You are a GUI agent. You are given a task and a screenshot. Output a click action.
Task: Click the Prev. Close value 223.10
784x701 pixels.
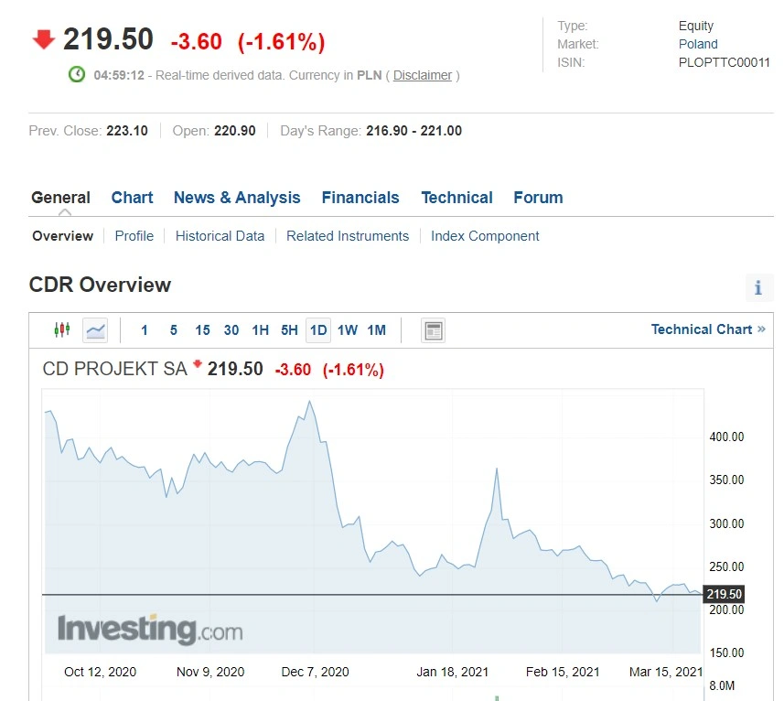pos(127,131)
